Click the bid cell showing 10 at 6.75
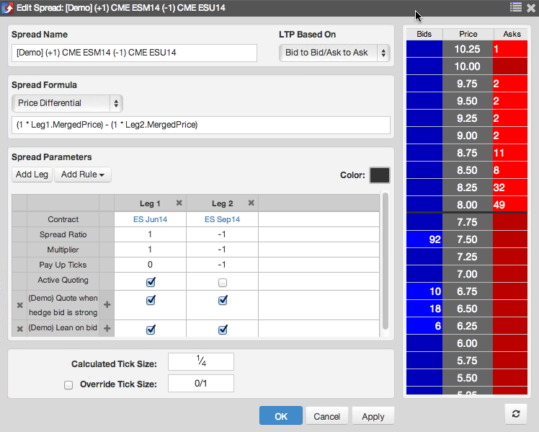 pyautogui.click(x=424, y=291)
